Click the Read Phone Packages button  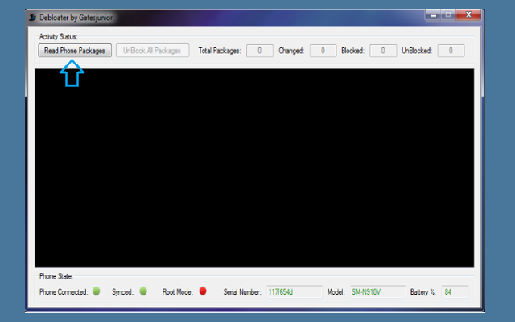tap(75, 51)
